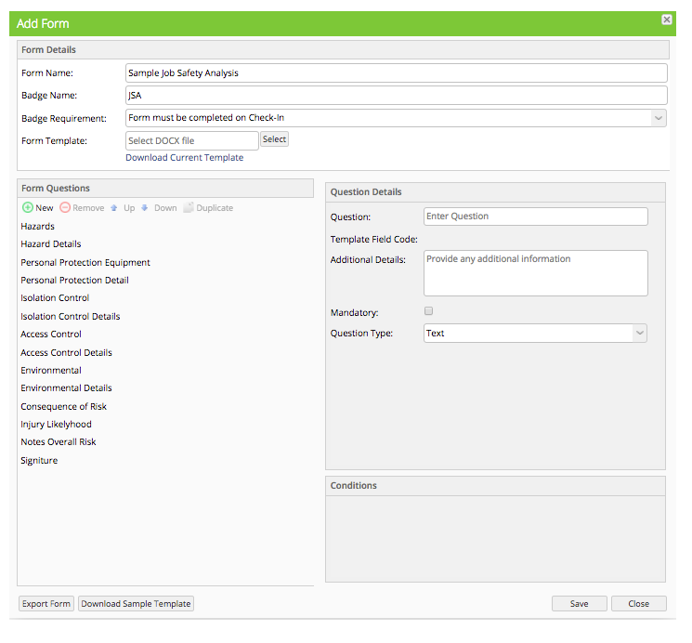The width and height of the screenshot is (692, 643).
Task: Click the Export Form button
Action: [46, 604]
